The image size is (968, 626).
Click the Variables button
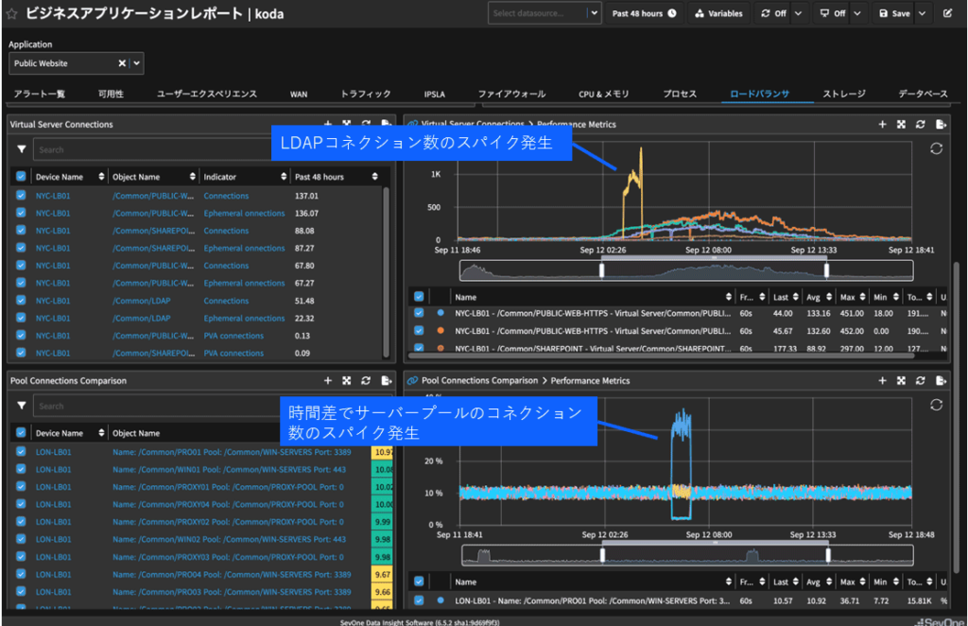[x=719, y=13]
